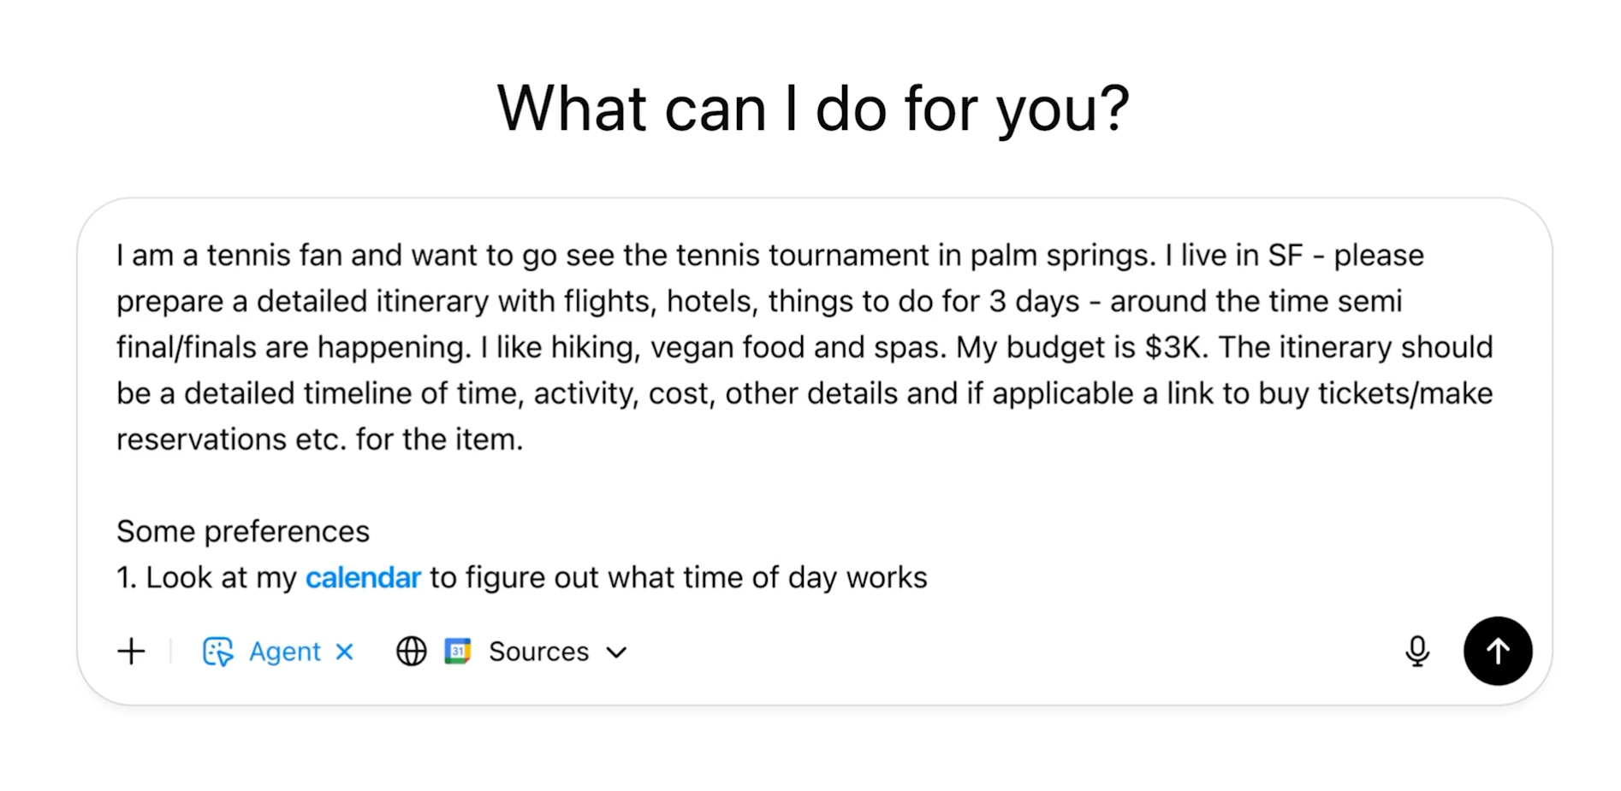Open the blue calendar link
This screenshot has height=791, width=1621.
coord(363,578)
